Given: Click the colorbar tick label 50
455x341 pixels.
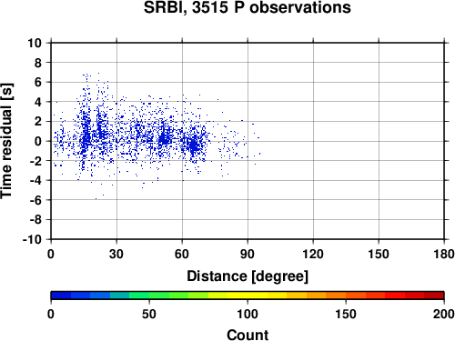Looking at the screenshot, I should pyautogui.click(x=149, y=314).
